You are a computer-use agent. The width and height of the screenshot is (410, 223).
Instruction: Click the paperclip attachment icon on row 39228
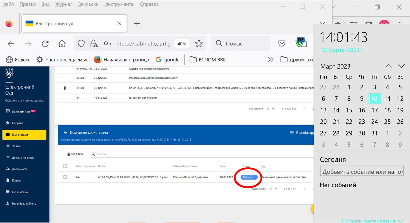point(65,88)
